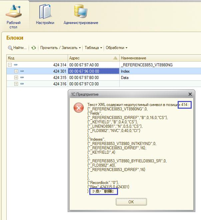Collapse the 424 314 tree row
This screenshot has width=201, height=220.
click(x=10, y=65)
